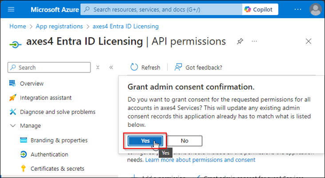Open the user account avatar menu

click(x=315, y=10)
